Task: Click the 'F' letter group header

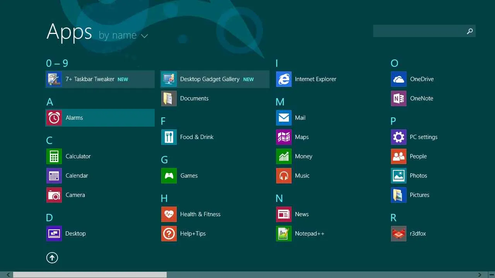Action: coord(163,121)
